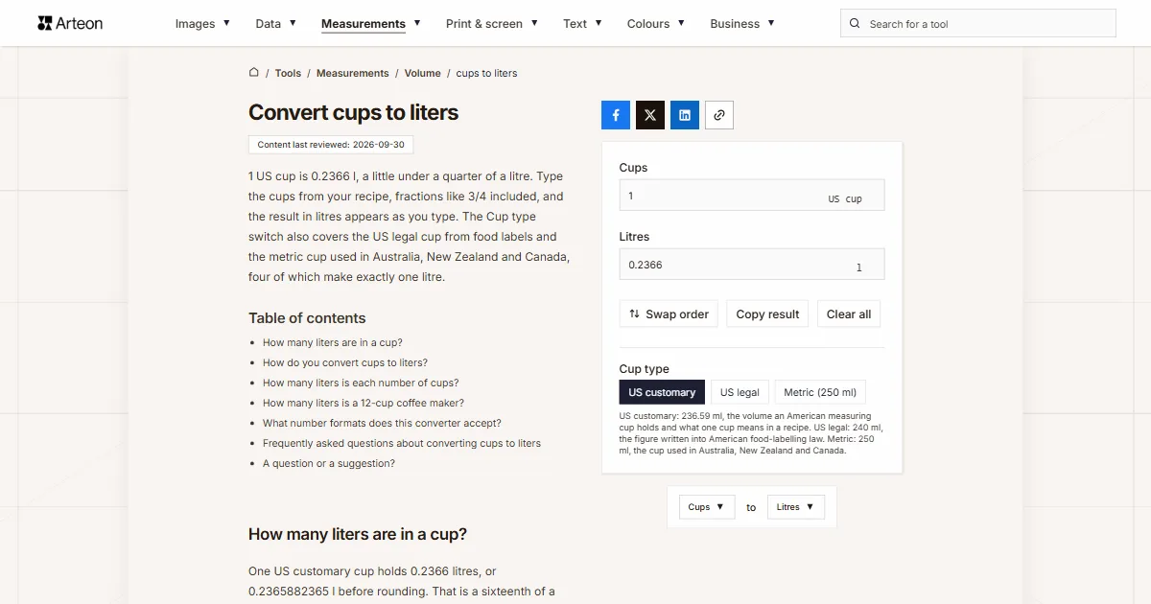Image resolution: width=1151 pixels, height=604 pixels.
Task: Click the Swap order button
Action: click(669, 314)
